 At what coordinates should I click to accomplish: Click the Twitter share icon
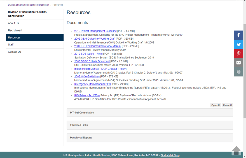(238, 44)
